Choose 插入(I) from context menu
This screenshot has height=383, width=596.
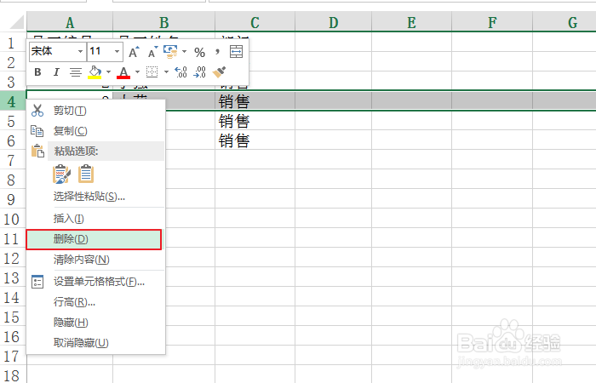tap(95, 219)
